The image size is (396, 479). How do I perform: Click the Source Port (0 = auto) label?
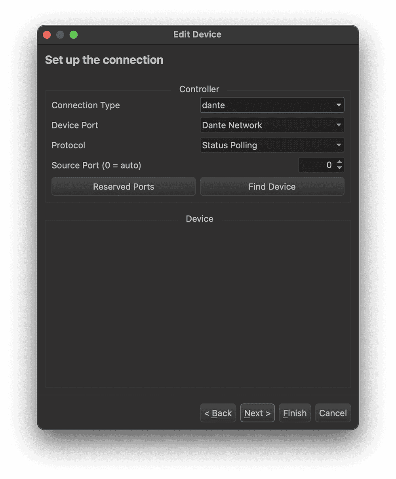[x=96, y=165]
